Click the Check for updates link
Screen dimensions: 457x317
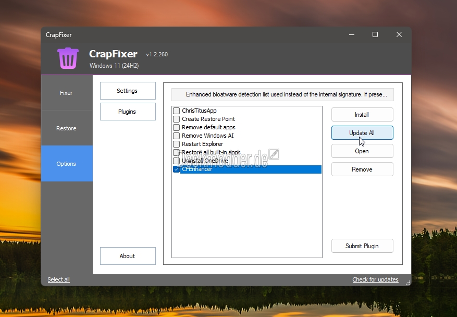[x=375, y=279]
